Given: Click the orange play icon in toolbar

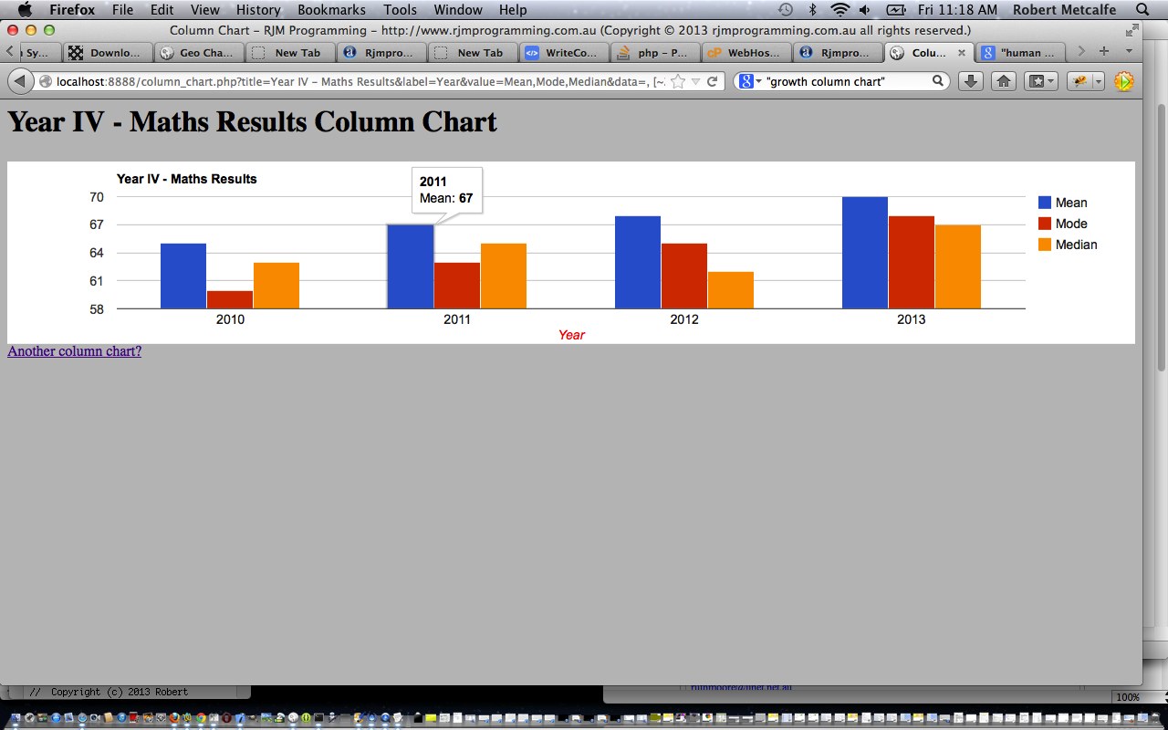Looking at the screenshot, I should click(1123, 82).
